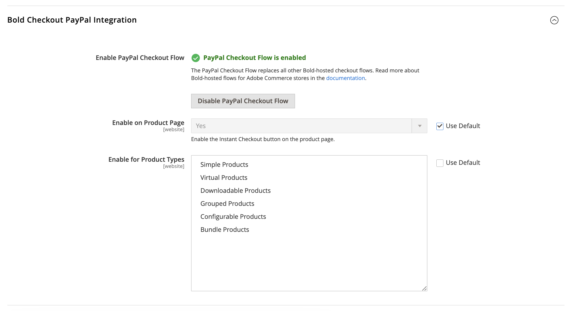Select Configurable Products in the list
The image size is (569, 311).
pos(233,216)
